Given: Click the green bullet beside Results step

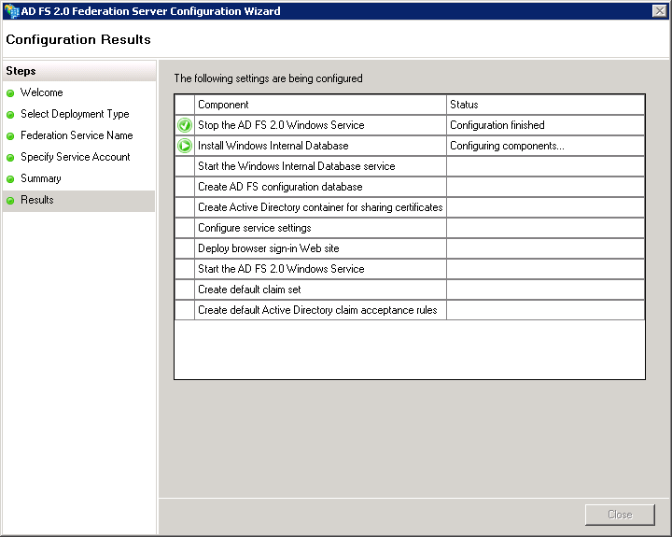Looking at the screenshot, I should [x=10, y=200].
